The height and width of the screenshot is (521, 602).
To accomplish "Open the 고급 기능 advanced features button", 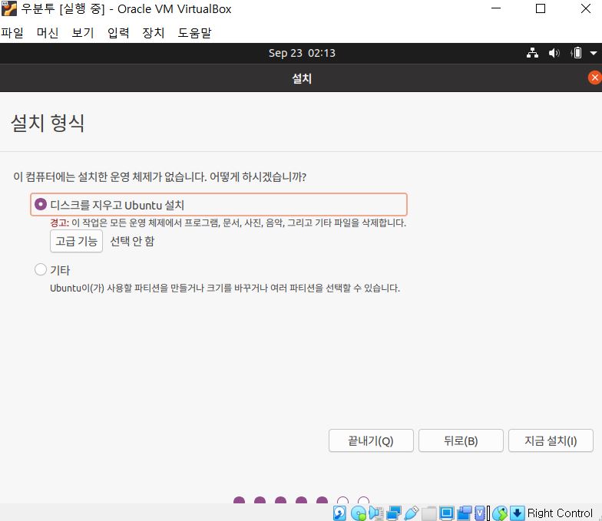I will (x=77, y=241).
